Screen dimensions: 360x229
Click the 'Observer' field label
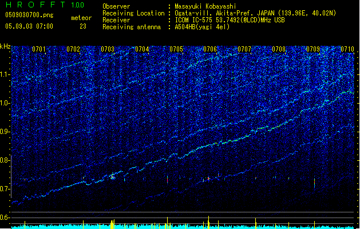coord(116,6)
